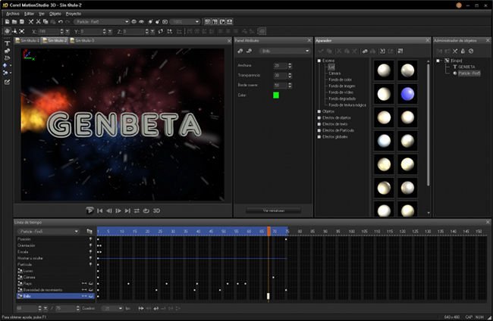
Task: Click the new document toolbar icon
Action: coord(7,22)
